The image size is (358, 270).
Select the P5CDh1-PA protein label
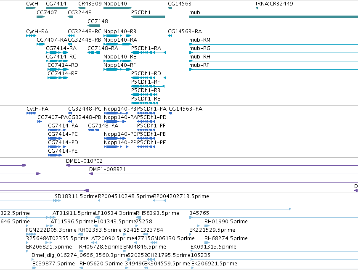click(x=152, y=109)
